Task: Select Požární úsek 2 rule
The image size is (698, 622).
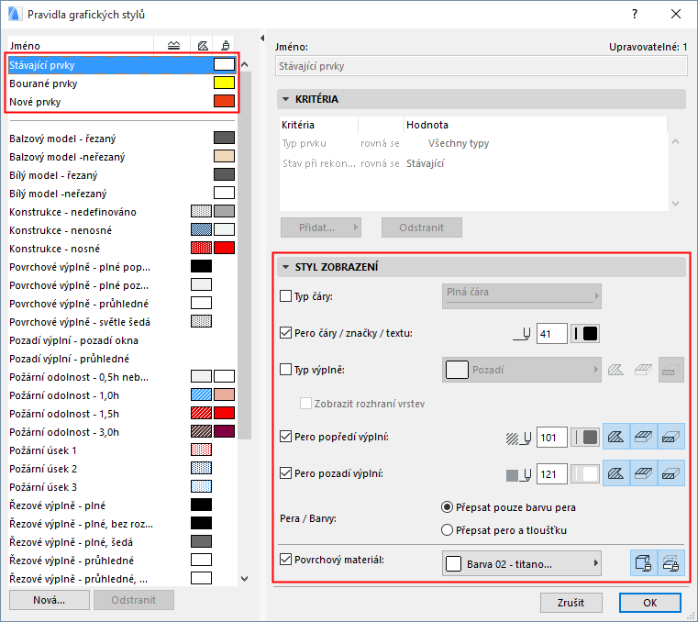Action: [x=122, y=469]
